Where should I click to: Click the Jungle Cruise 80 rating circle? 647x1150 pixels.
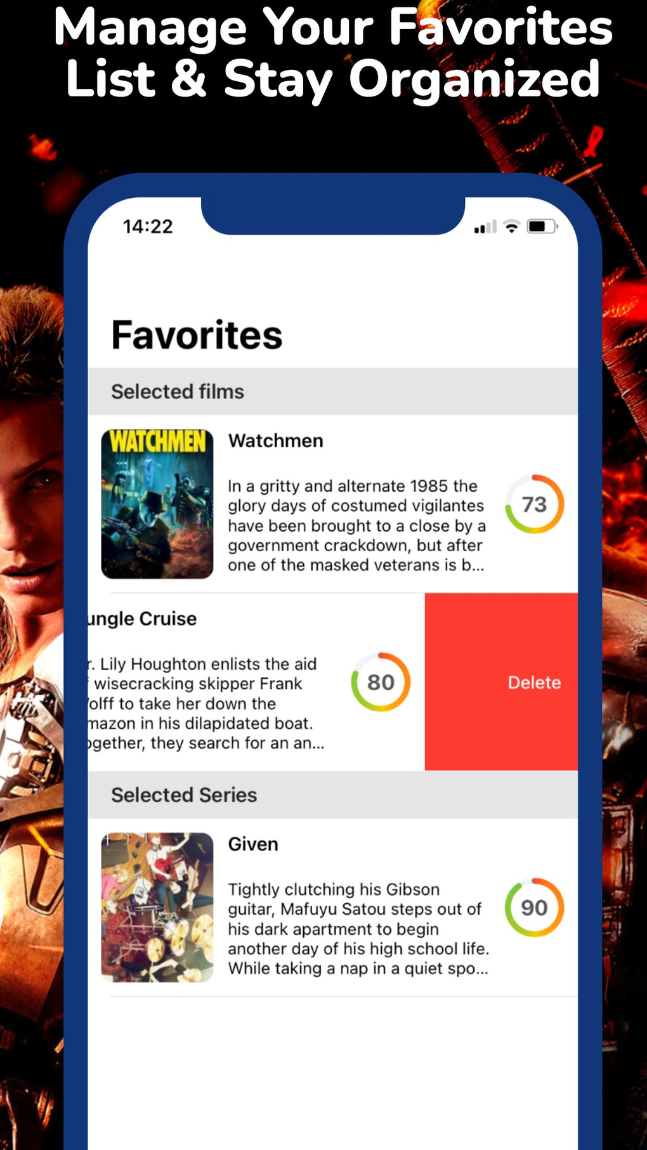(381, 682)
